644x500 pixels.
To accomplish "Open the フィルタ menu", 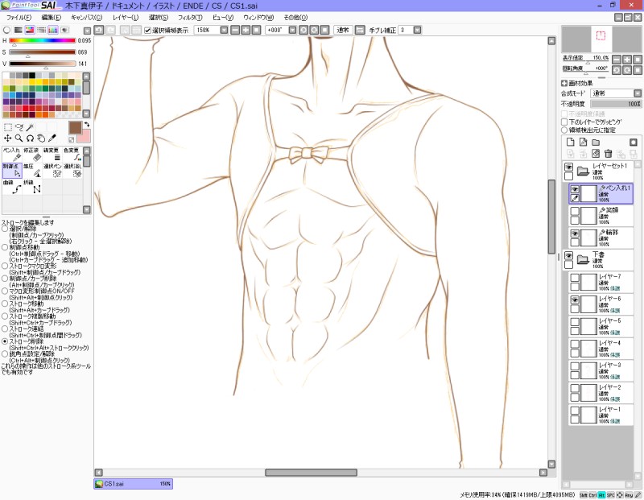I will [x=190, y=17].
